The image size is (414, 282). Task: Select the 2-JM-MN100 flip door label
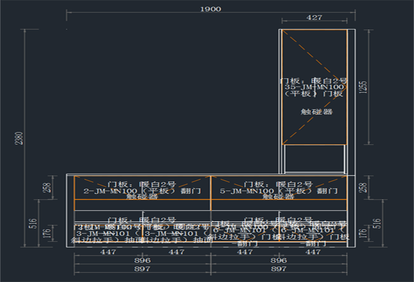(142, 191)
